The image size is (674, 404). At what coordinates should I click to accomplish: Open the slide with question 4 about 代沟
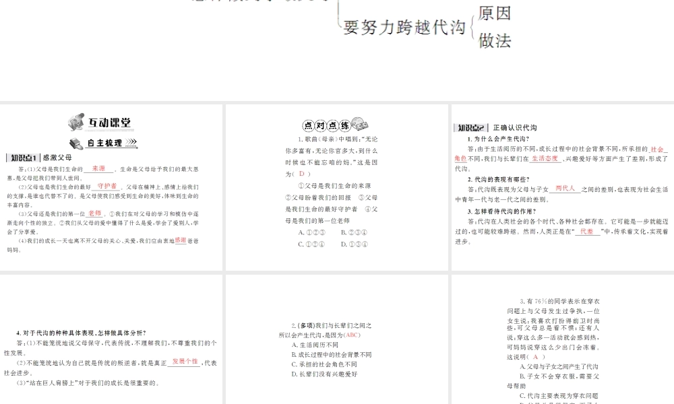coord(111,339)
